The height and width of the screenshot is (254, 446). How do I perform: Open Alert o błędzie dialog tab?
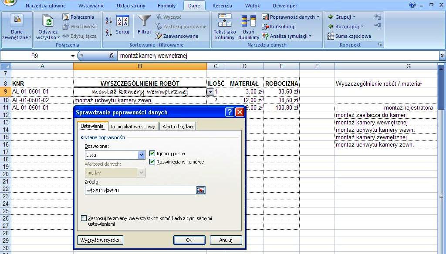tap(178, 127)
